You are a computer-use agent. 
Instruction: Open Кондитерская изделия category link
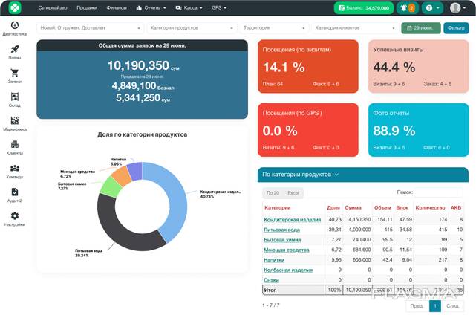point(293,219)
